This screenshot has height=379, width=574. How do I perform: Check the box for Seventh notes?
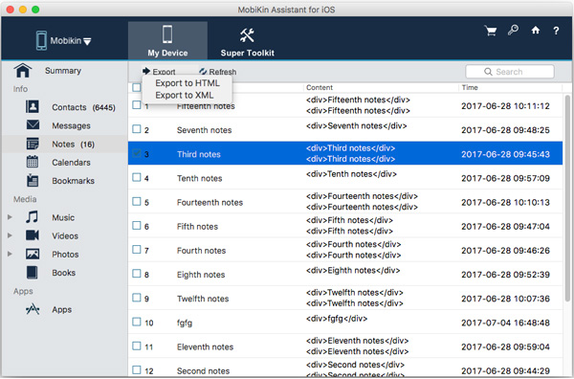coord(137,129)
